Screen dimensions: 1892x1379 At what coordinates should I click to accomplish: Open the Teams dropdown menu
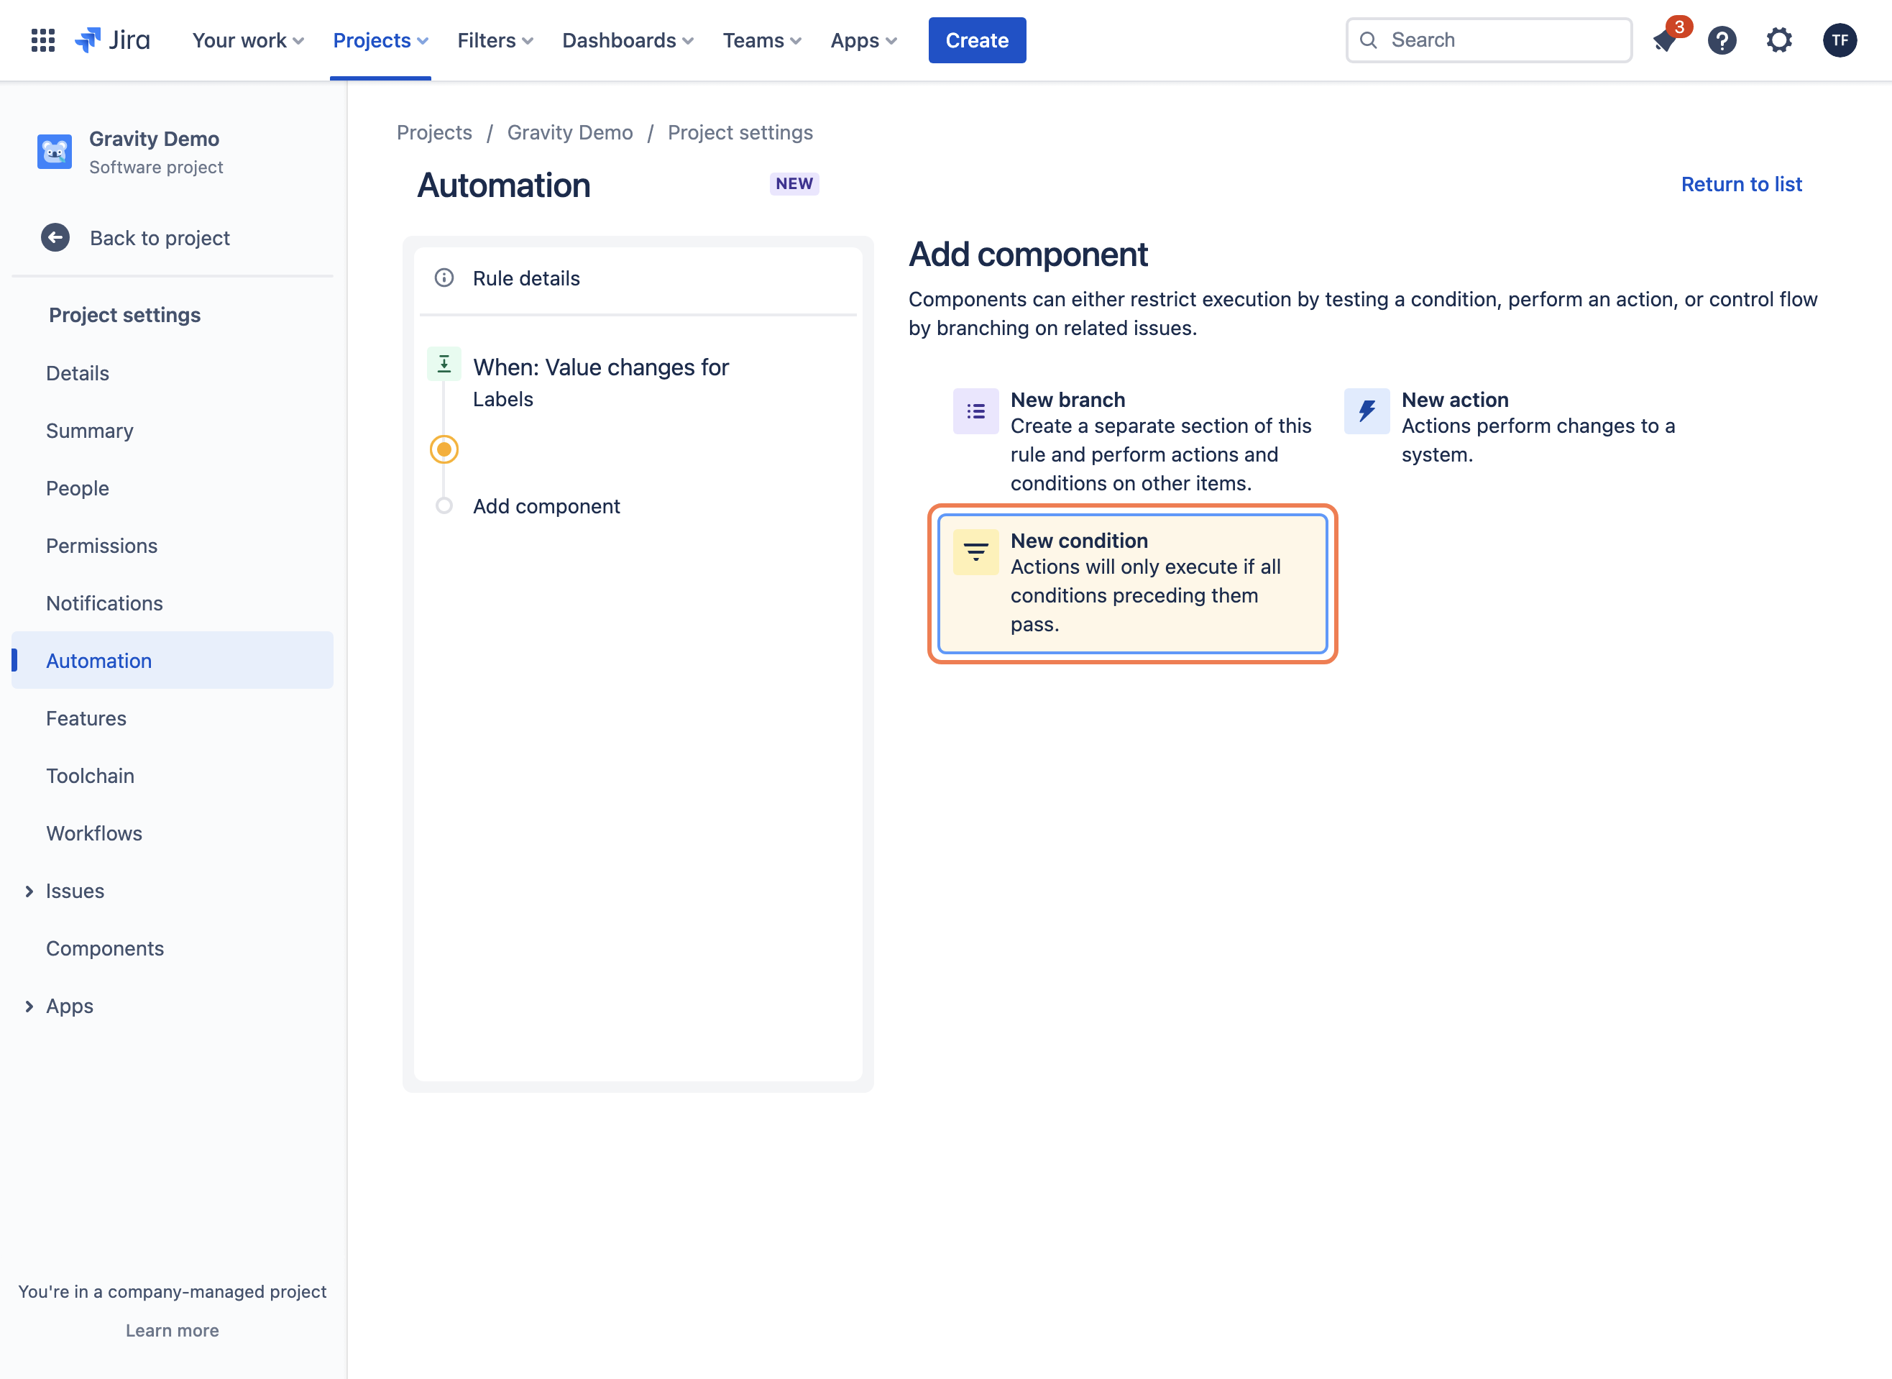tap(762, 40)
